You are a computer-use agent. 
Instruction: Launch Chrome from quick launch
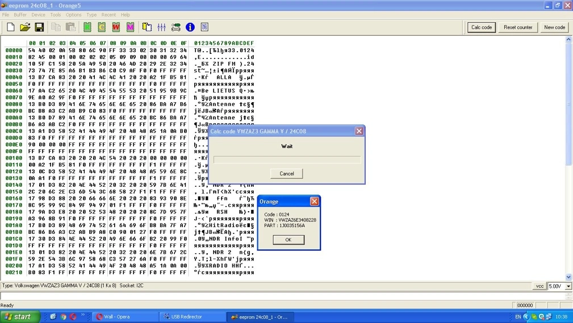coord(63,317)
